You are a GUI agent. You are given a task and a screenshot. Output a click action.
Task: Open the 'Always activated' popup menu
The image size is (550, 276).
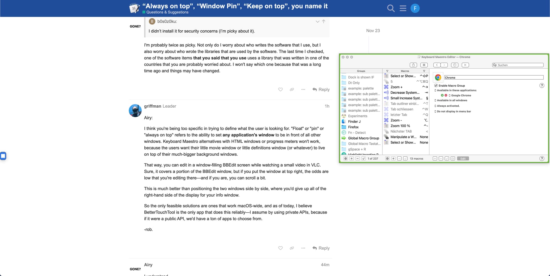pyautogui.click(x=448, y=106)
